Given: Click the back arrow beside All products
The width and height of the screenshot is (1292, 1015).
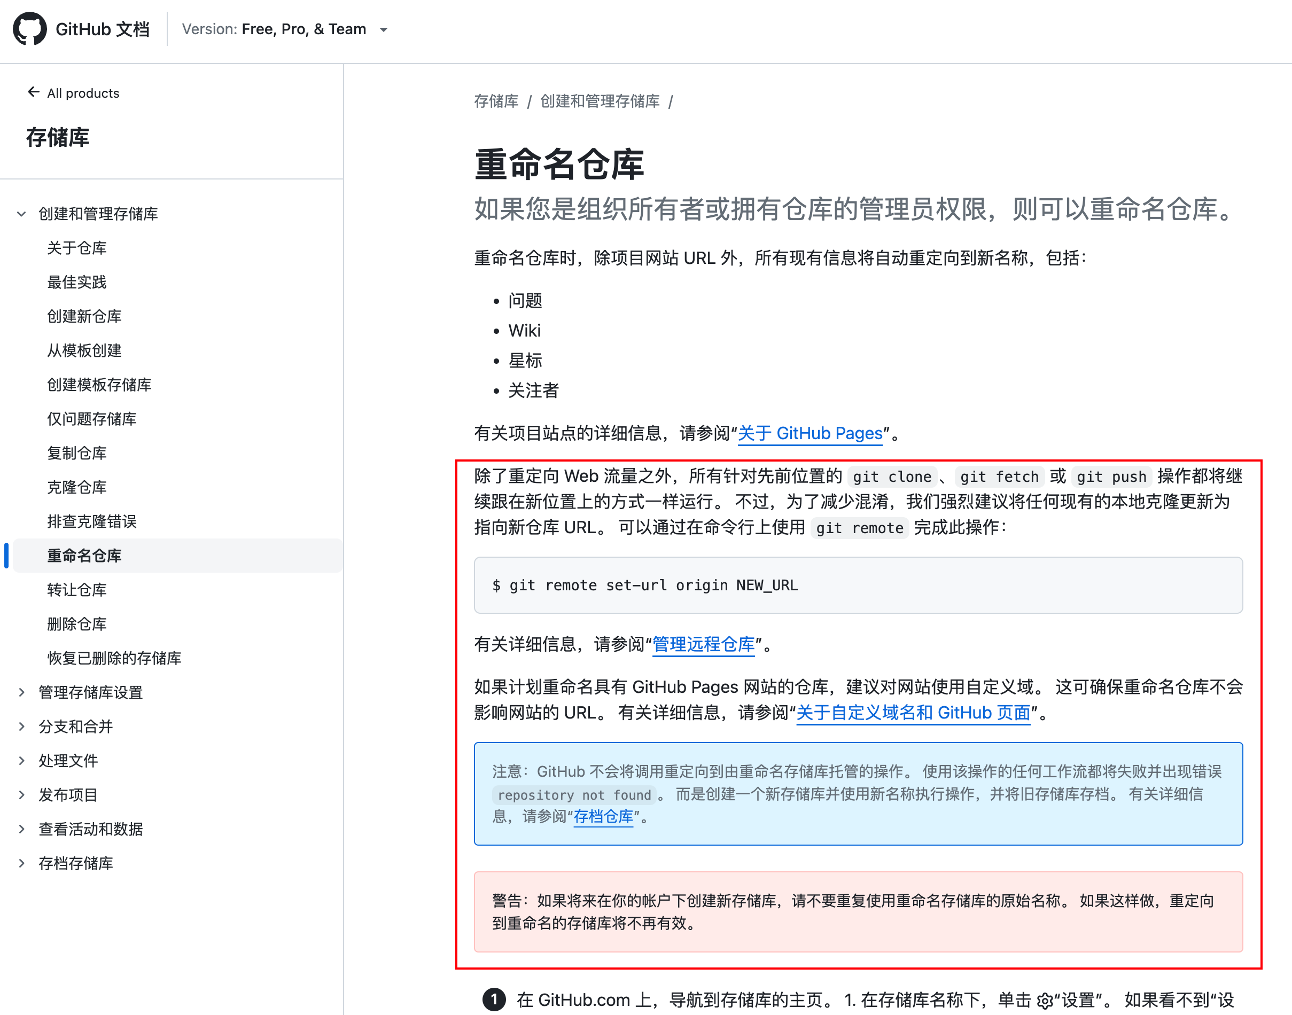Looking at the screenshot, I should 33,92.
